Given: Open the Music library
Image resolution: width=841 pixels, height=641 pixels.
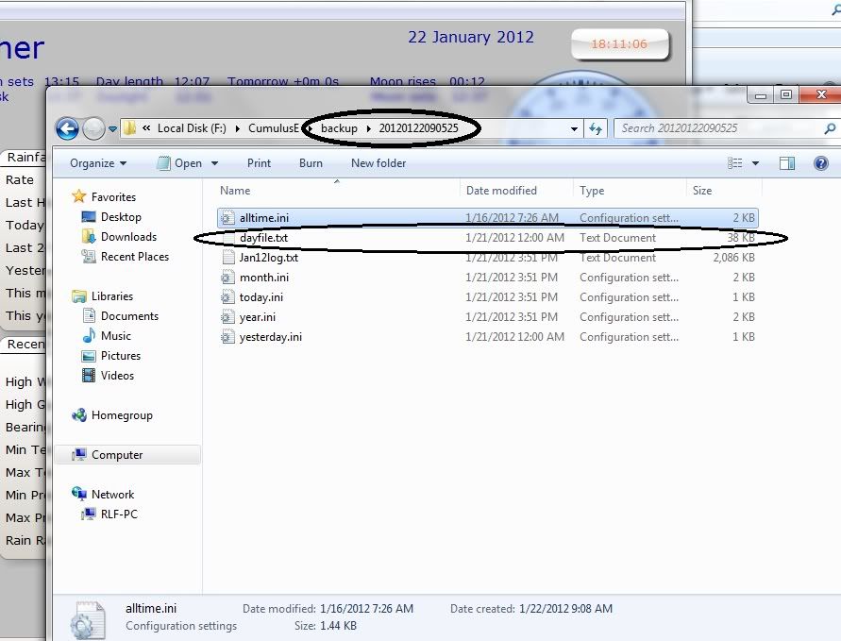Looking at the screenshot, I should 116,336.
